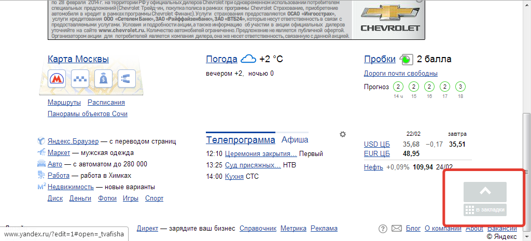
Task: Open the Деньги link
Action: [x=80, y=199]
